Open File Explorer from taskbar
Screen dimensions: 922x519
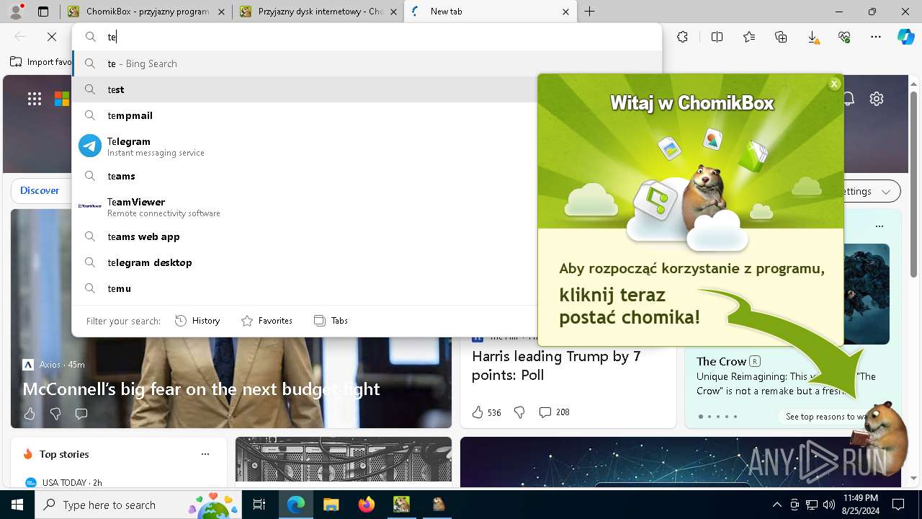pyautogui.click(x=331, y=505)
